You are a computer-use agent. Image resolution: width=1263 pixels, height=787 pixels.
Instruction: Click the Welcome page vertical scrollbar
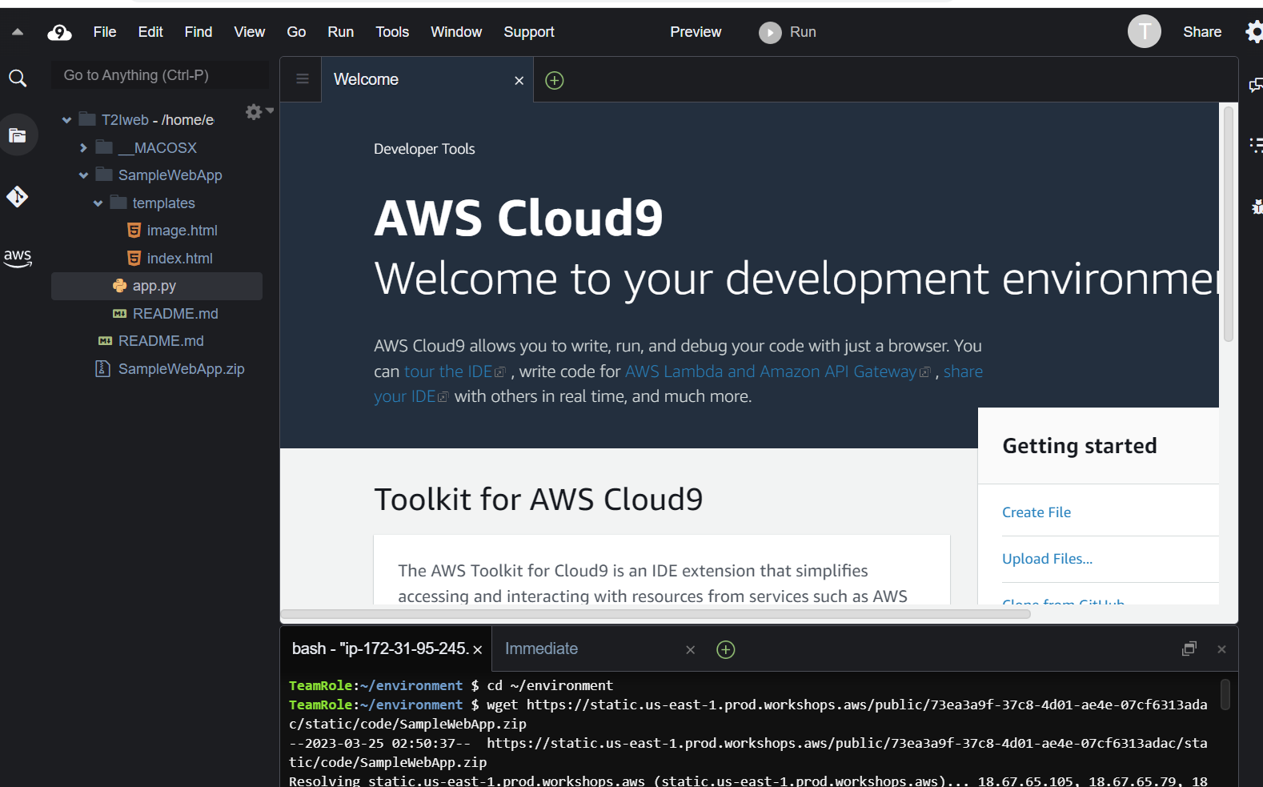pos(1229,224)
